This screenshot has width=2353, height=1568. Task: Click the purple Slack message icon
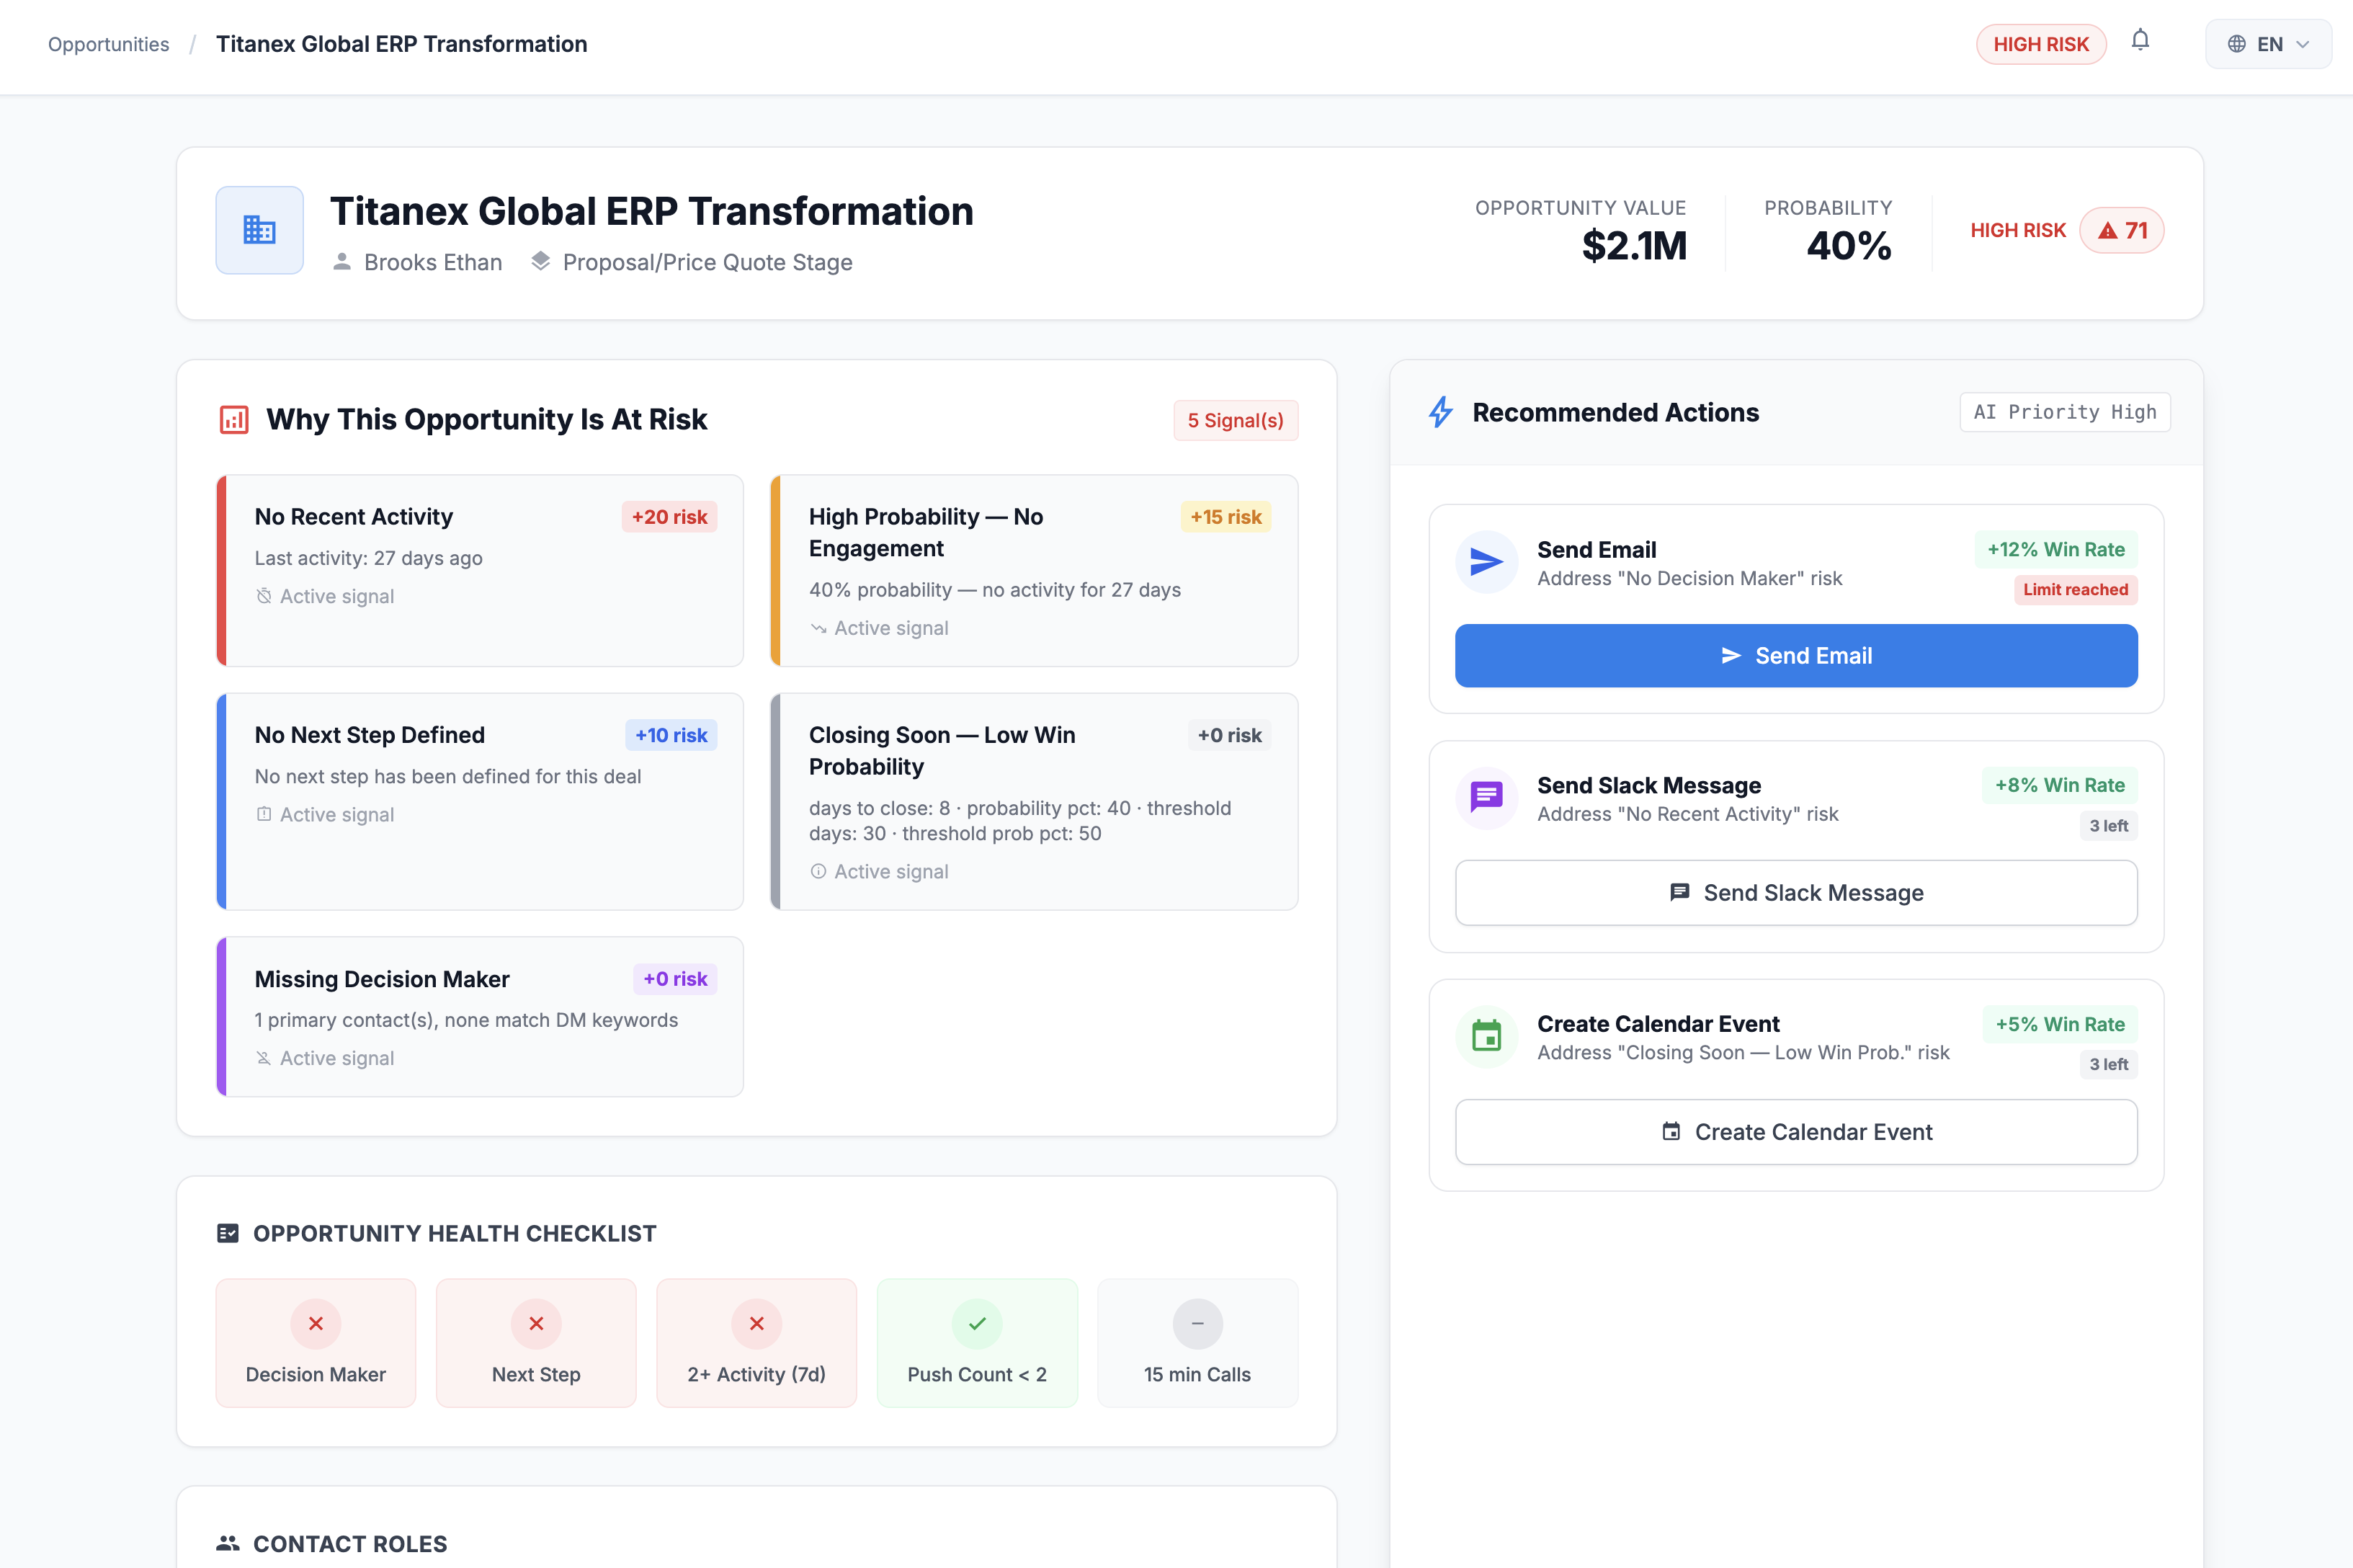click(1486, 797)
